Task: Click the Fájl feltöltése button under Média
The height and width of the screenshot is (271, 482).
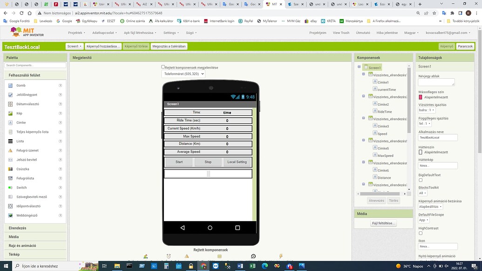Action: click(383, 223)
